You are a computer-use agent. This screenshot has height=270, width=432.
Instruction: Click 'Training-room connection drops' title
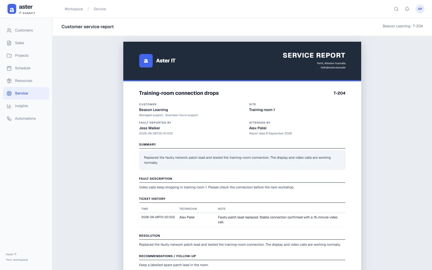(x=179, y=93)
